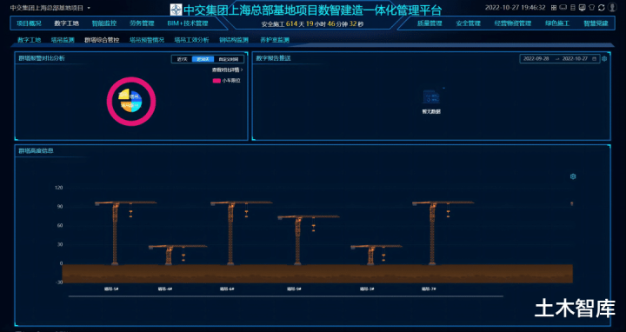Click the list view icon in header
The height and width of the screenshot is (332, 626).
[573, 8]
